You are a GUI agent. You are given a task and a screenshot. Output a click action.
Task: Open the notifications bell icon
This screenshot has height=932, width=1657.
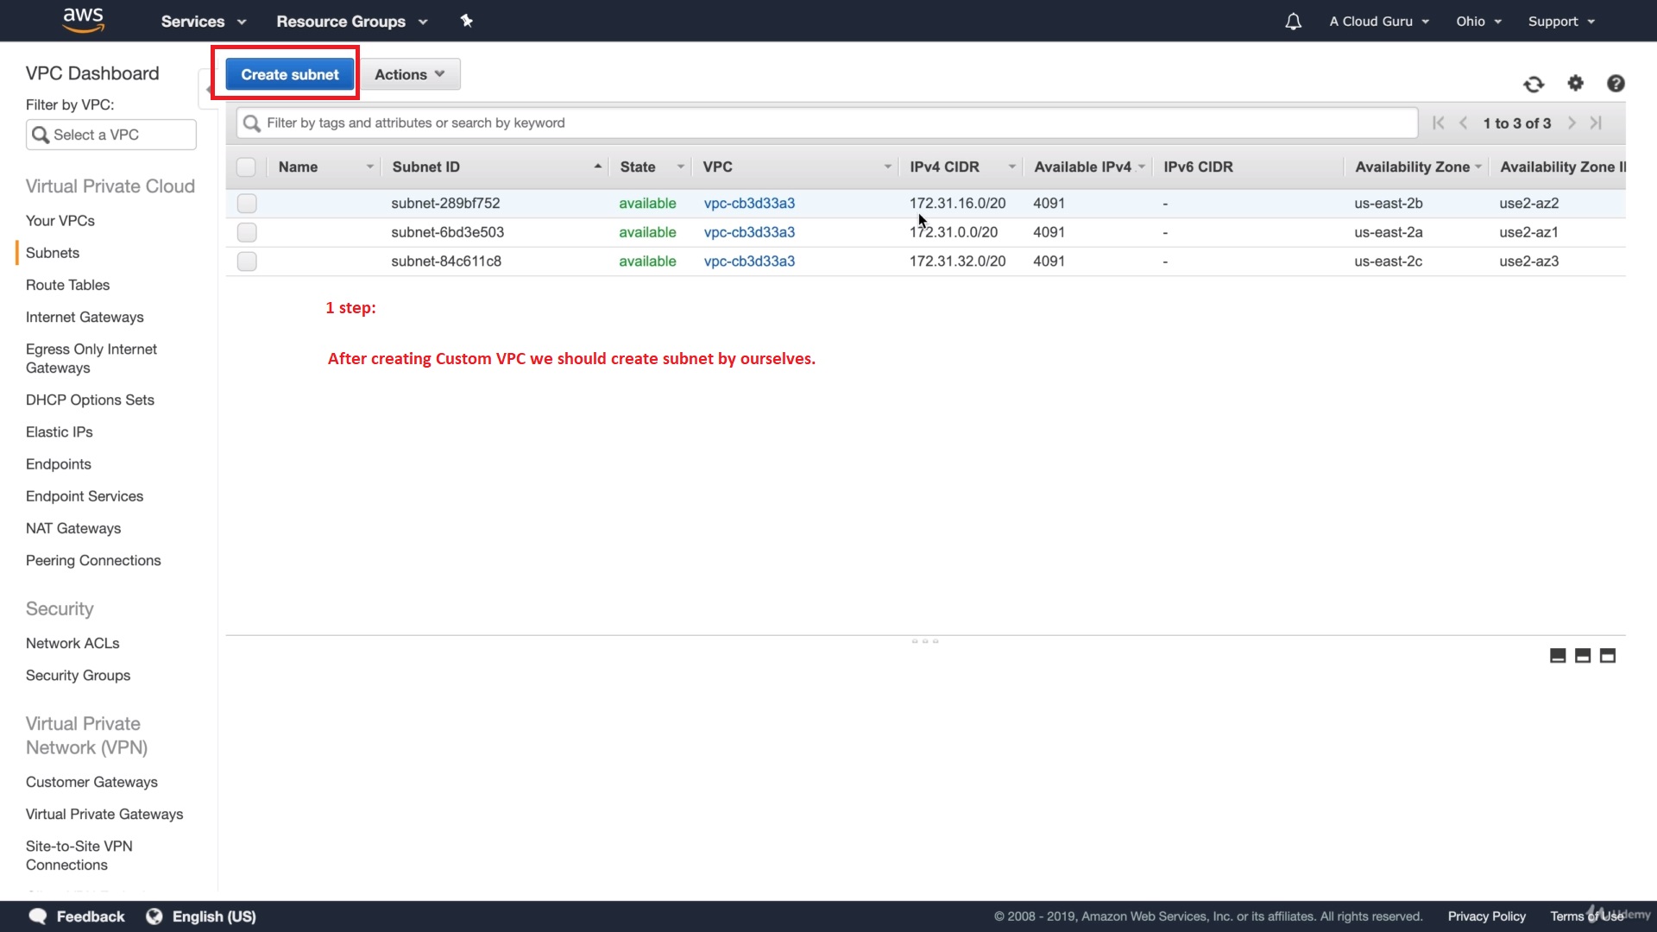point(1293,22)
